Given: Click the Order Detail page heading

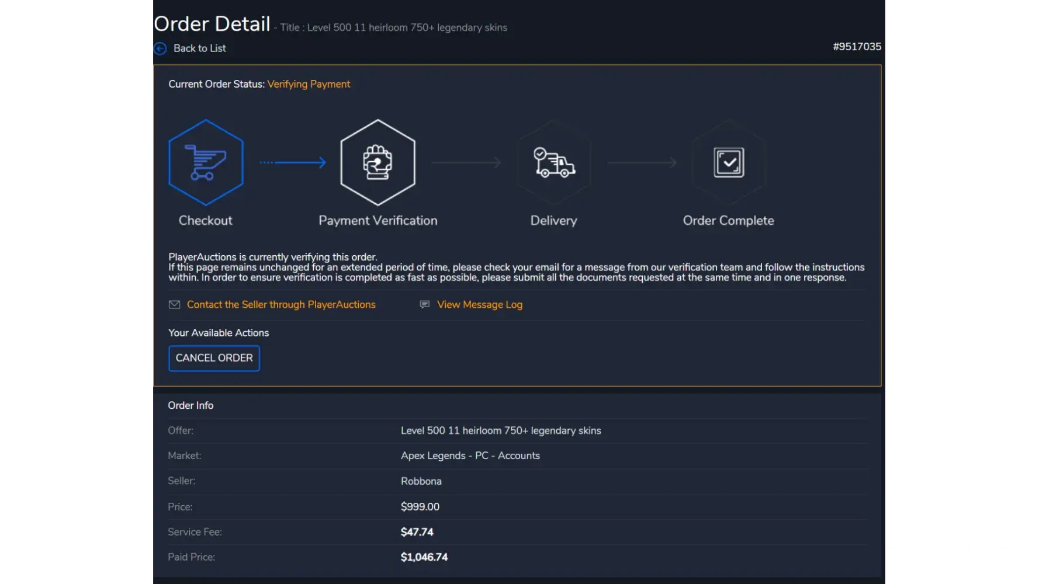Looking at the screenshot, I should click(212, 24).
